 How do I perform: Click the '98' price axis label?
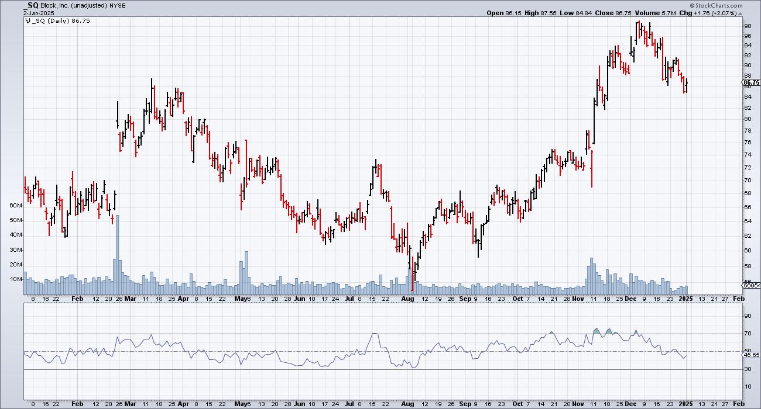click(748, 26)
